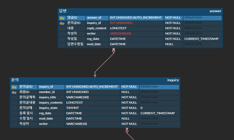Select the 문의 table title

(x=15, y=80)
